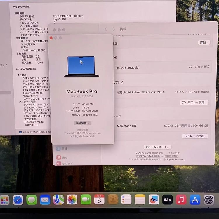Launch Apple TV from the Dock
Image resolution: width=219 pixels, height=219 pixels.
[168, 200]
